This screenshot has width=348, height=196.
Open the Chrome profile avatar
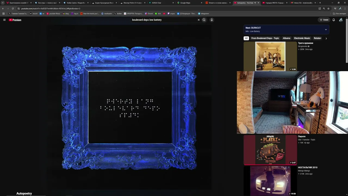[x=340, y=8]
